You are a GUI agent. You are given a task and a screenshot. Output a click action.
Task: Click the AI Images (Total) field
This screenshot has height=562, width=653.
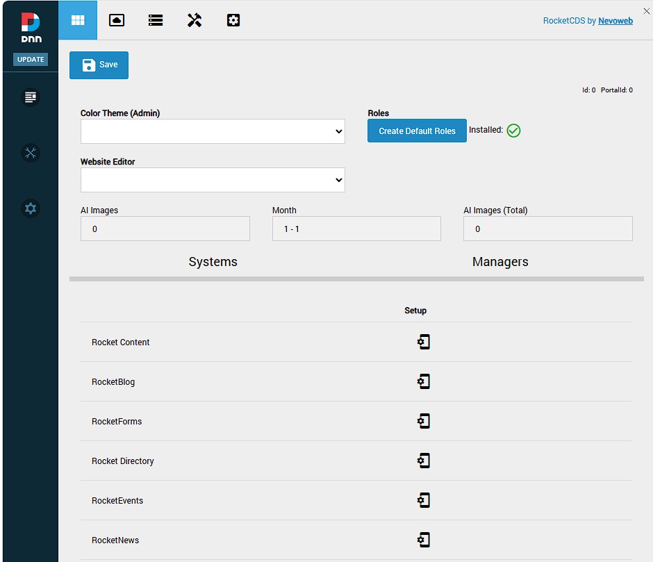548,229
